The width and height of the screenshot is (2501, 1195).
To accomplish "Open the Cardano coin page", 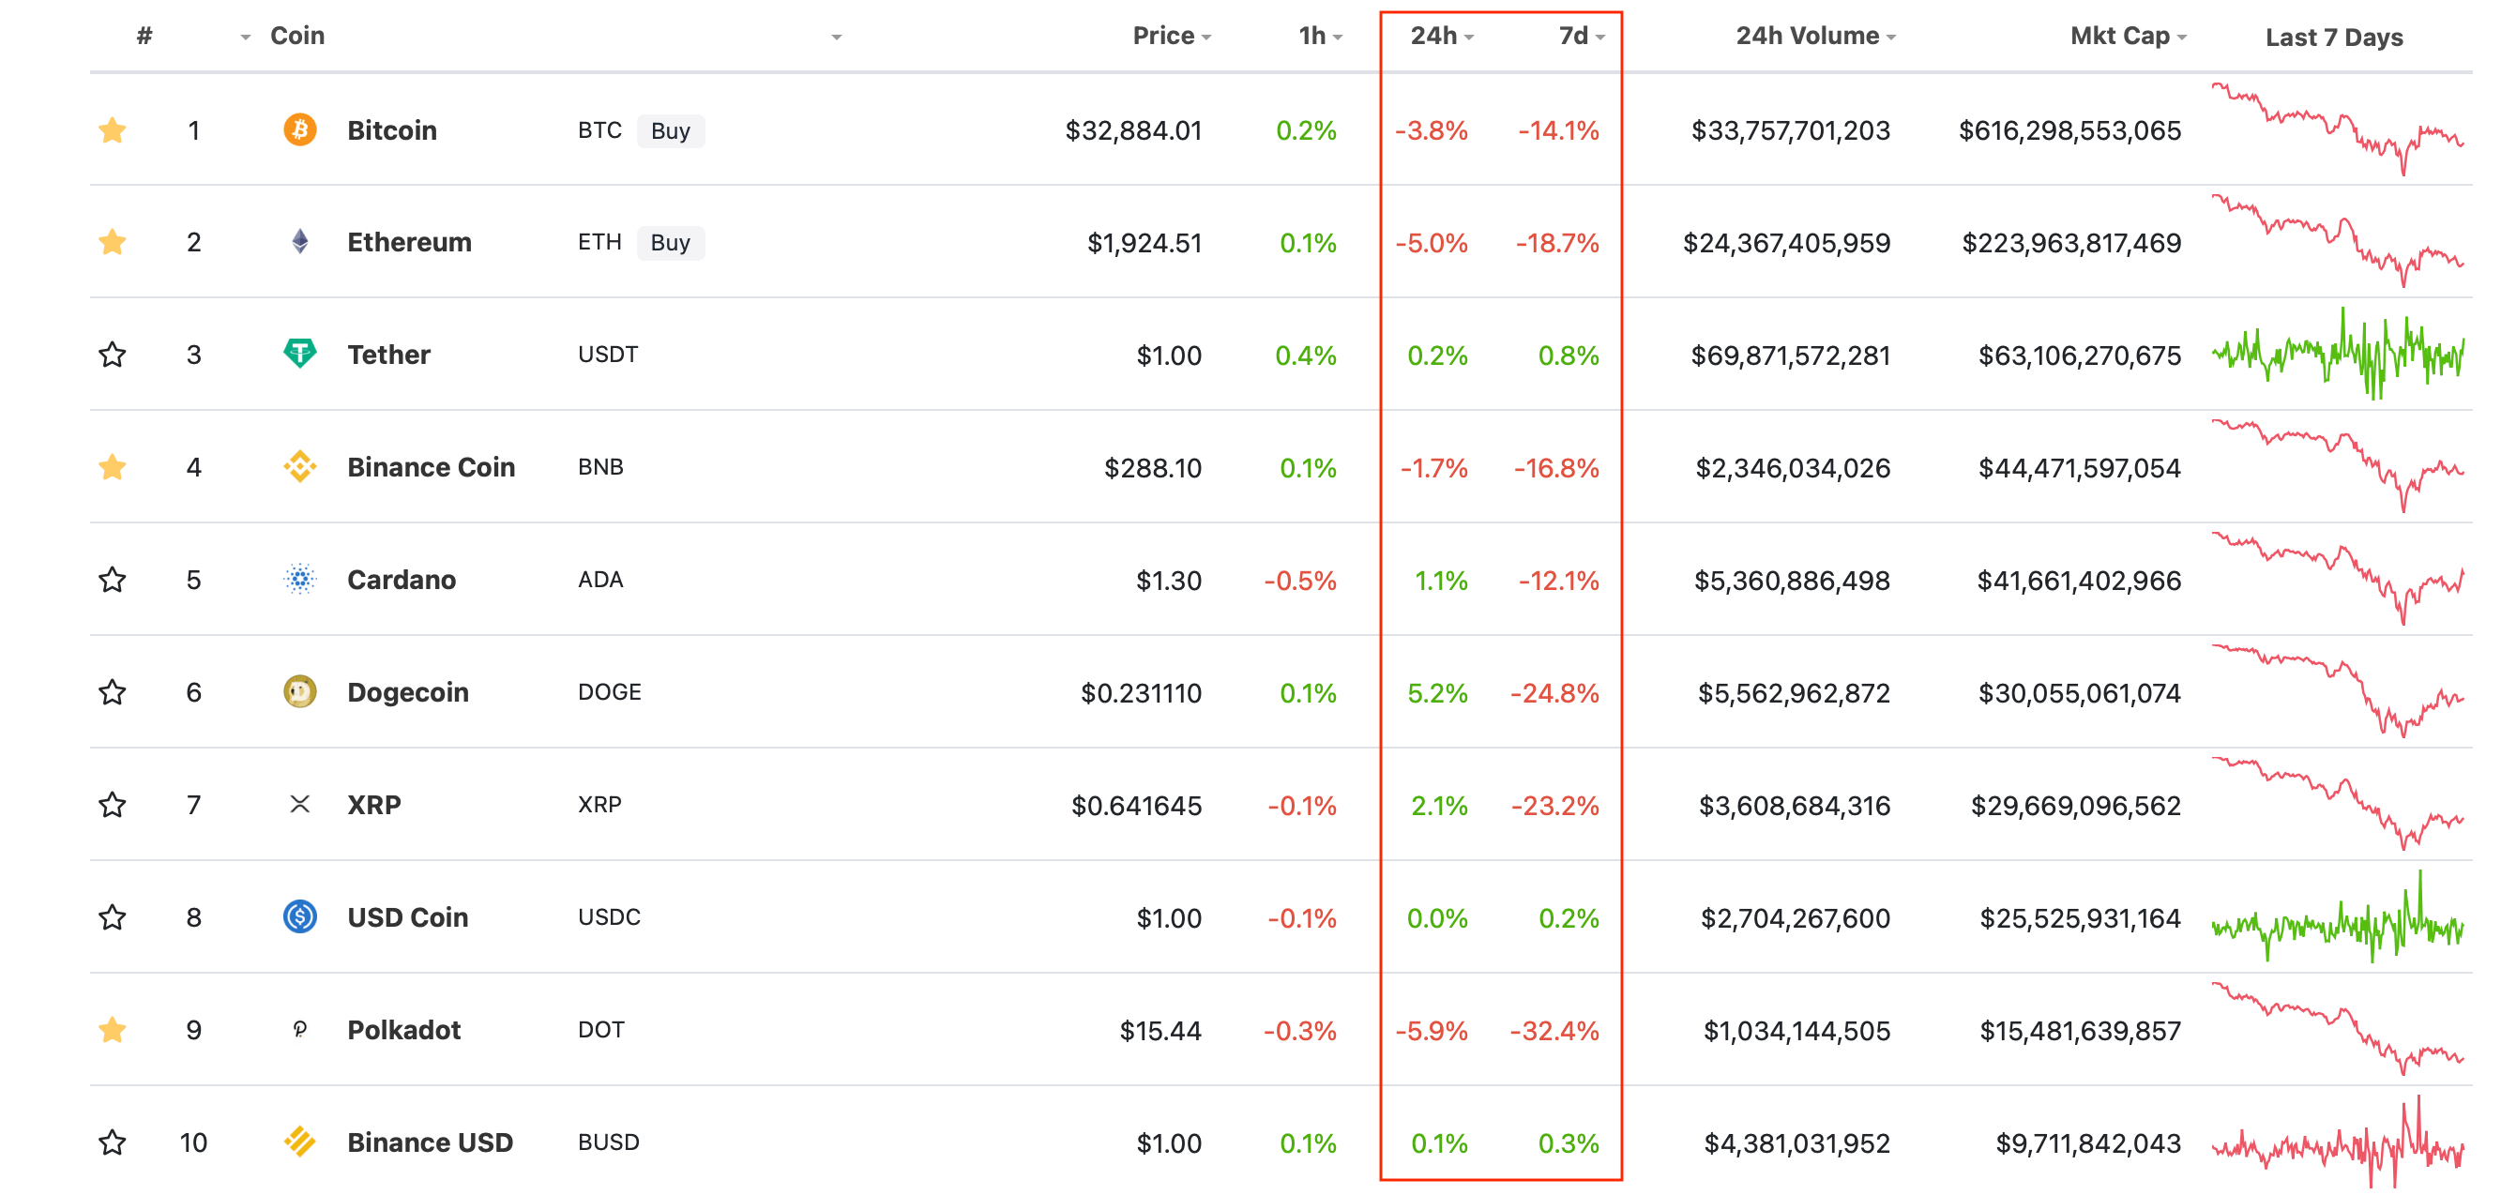I will 401,580.
